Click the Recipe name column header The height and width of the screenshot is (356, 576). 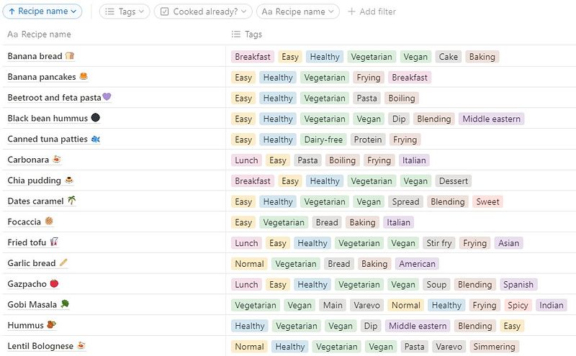[40, 34]
